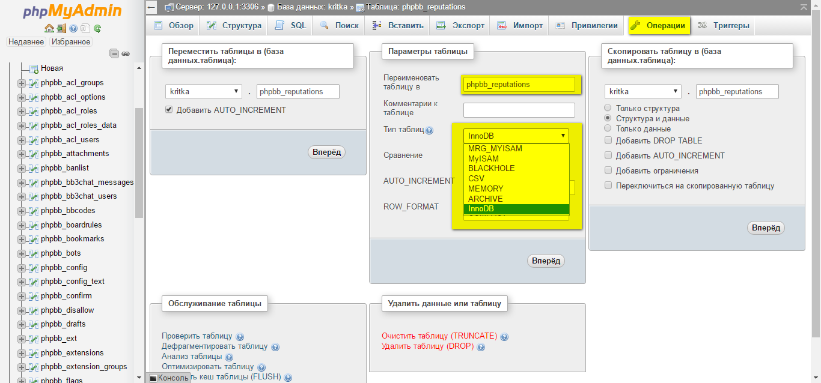The image size is (821, 383).
Task: Open help icon beside Проверить таблицу
Action: coord(240,337)
